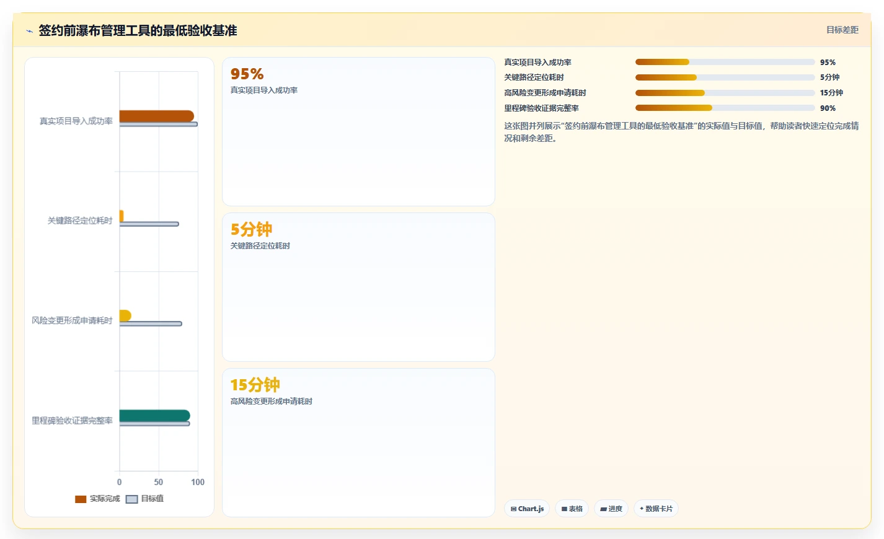Click the 里程碑验收证据完整率 chart axis label

point(73,421)
